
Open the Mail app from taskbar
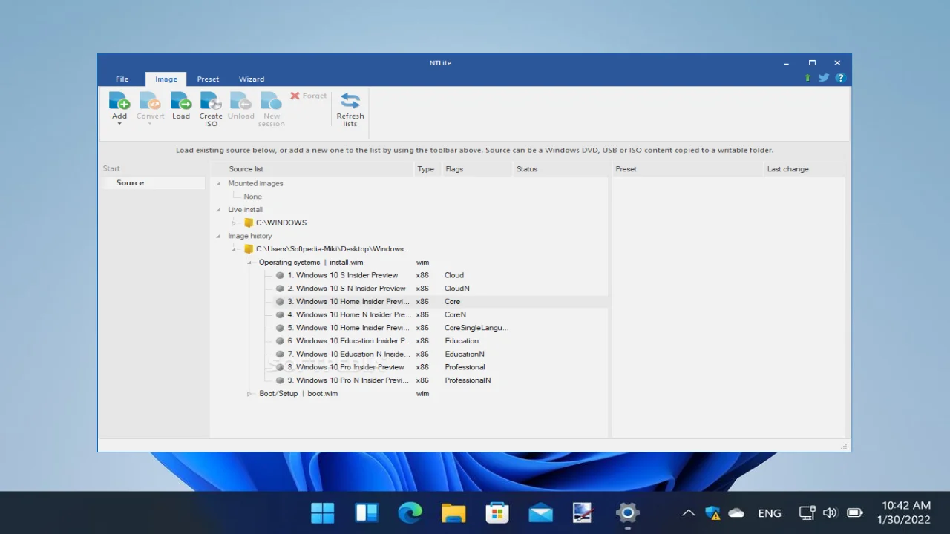(540, 512)
